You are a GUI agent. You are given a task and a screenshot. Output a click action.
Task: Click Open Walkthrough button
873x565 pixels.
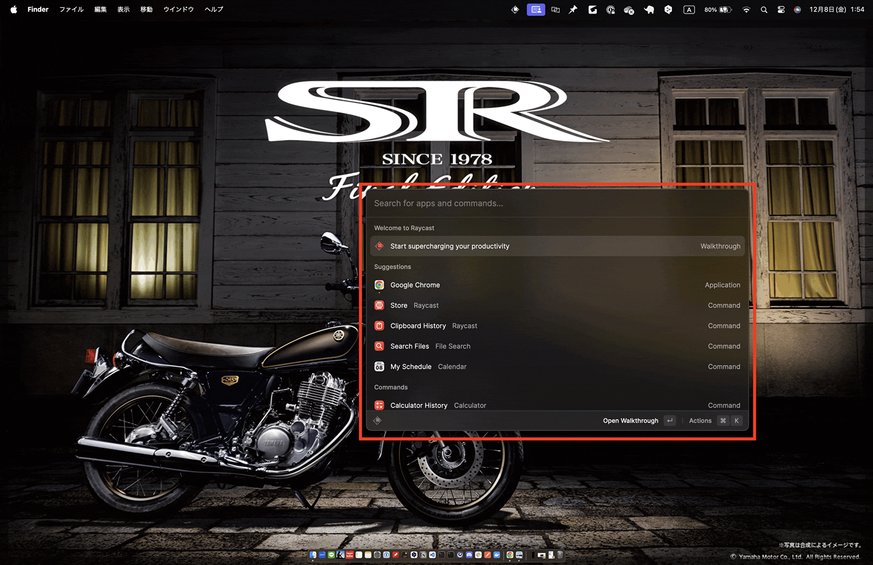point(630,421)
